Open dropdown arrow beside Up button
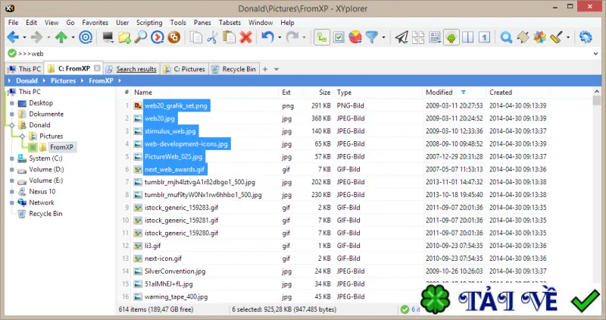606x320 pixels. click(73, 37)
